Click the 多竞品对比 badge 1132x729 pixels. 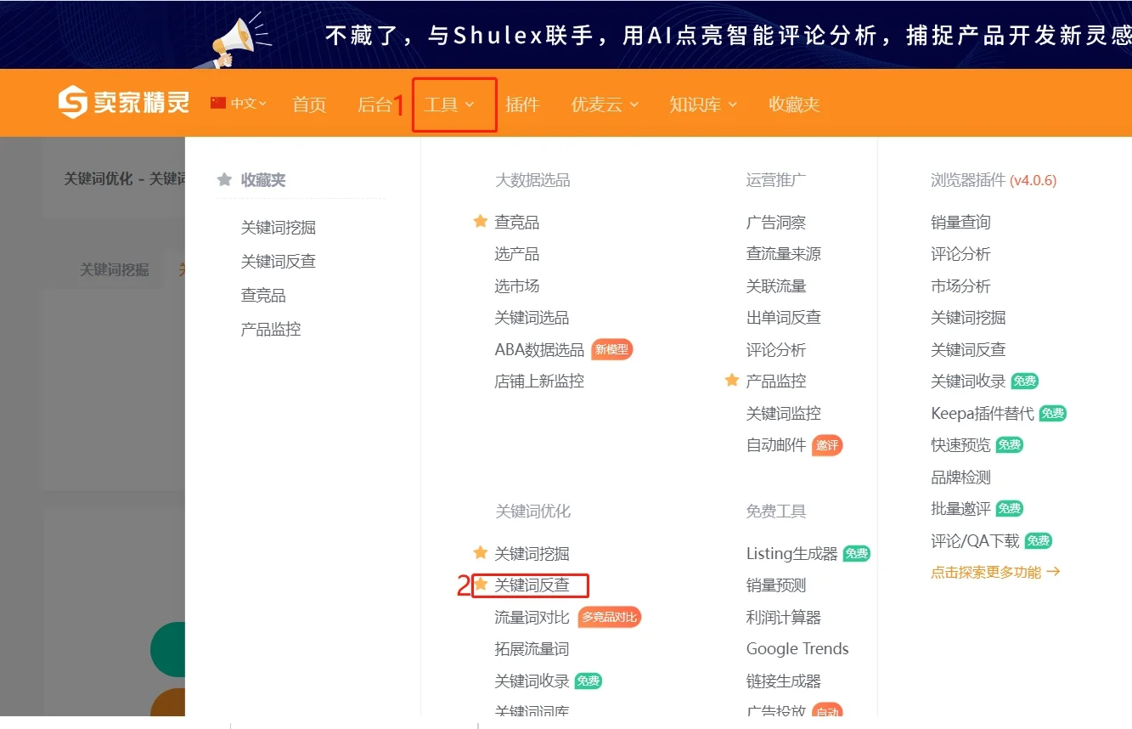(x=610, y=617)
